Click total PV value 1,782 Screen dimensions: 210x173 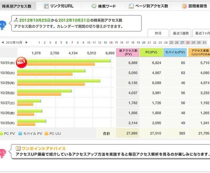click(x=133, y=103)
